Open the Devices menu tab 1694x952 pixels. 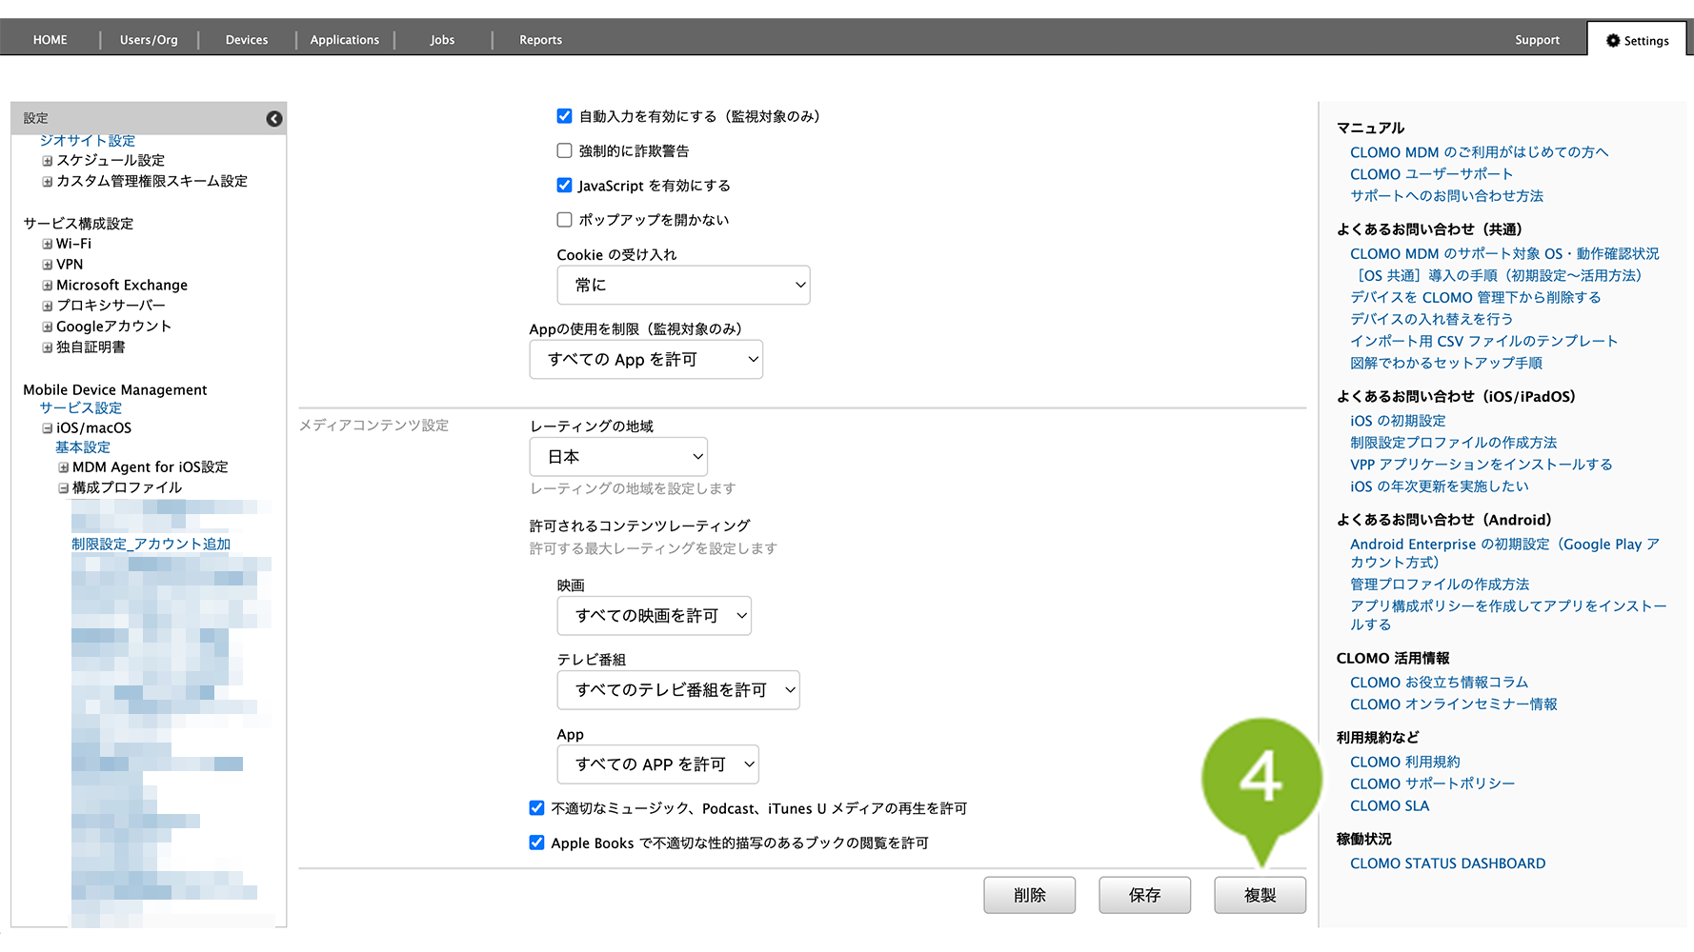(246, 40)
